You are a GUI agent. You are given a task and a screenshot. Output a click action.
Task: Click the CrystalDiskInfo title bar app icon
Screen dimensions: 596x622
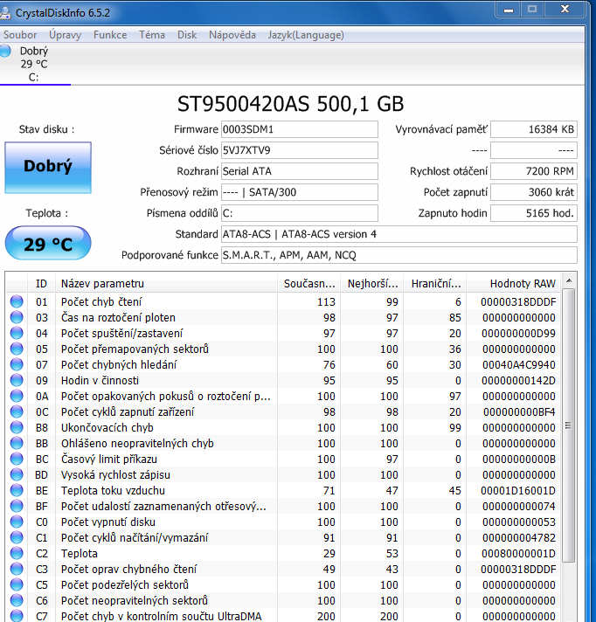point(4,13)
